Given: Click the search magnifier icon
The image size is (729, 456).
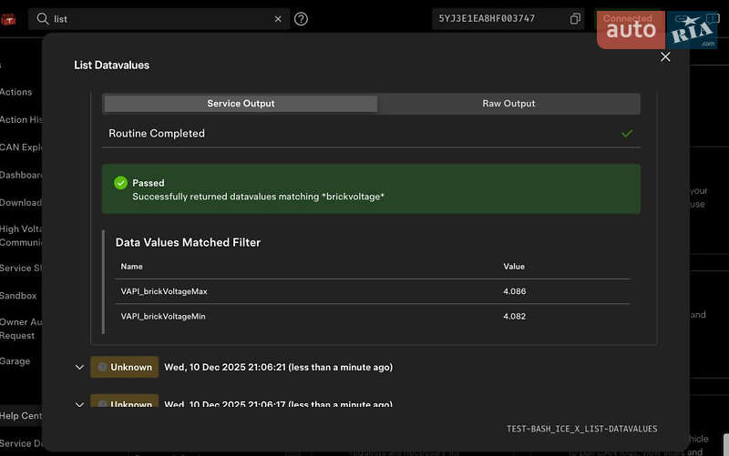Looking at the screenshot, I should (43, 19).
